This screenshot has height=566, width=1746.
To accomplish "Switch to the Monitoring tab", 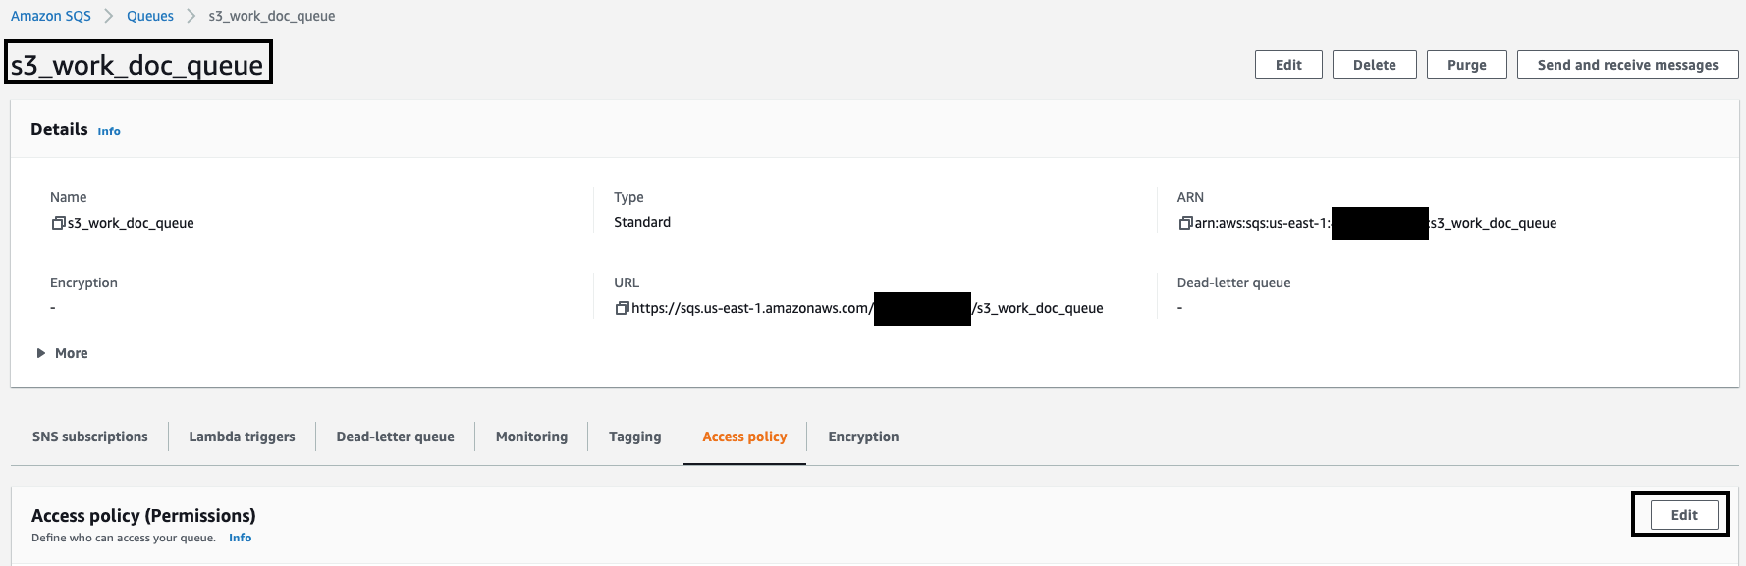I will 530,437.
